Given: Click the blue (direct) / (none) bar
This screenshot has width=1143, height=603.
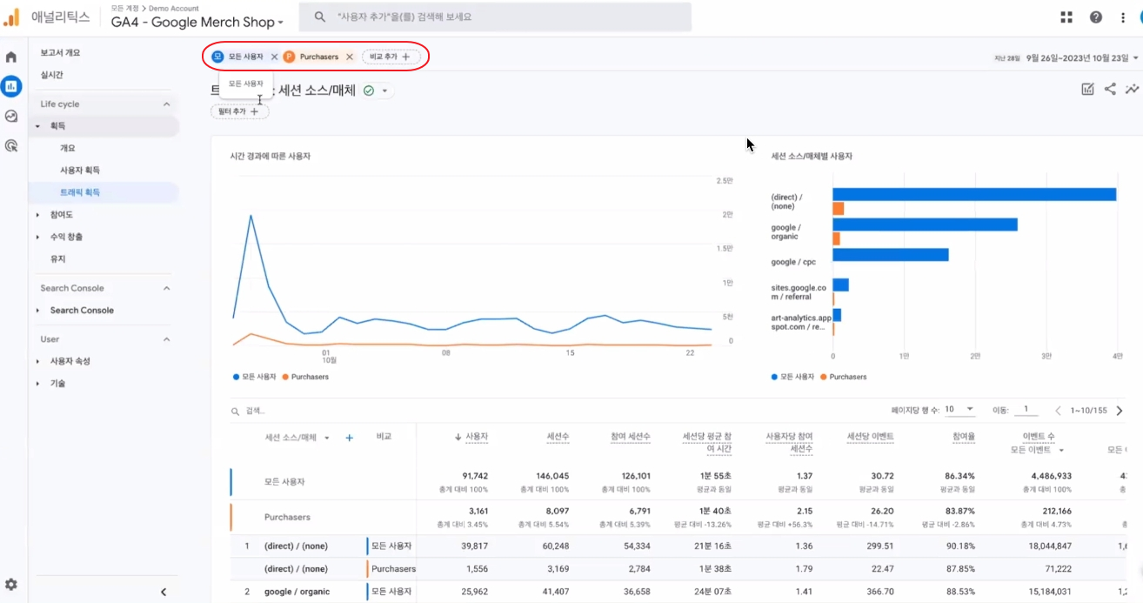Looking at the screenshot, I should point(974,194).
